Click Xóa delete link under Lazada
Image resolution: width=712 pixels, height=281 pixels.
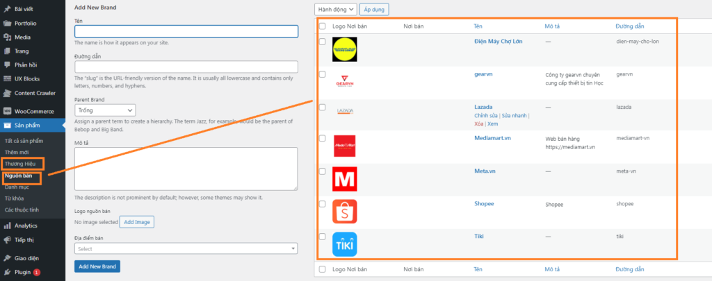478,124
